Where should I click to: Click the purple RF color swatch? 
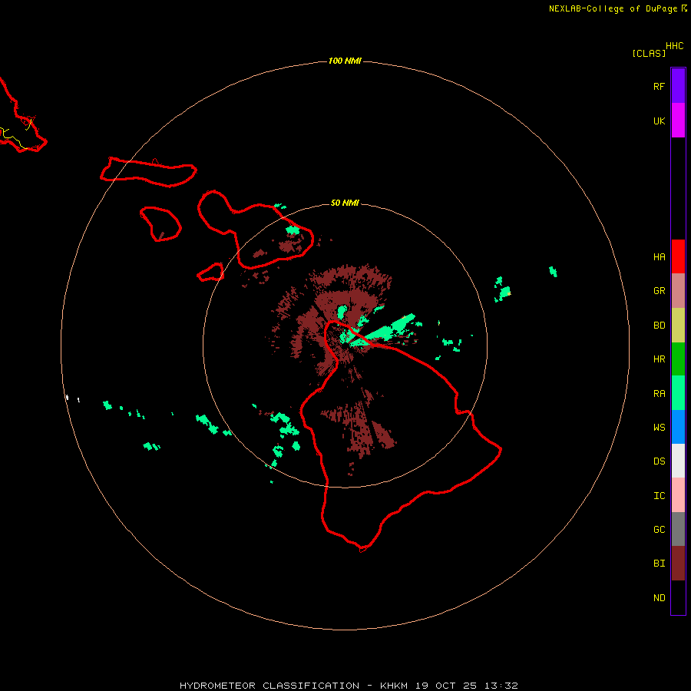click(x=678, y=86)
